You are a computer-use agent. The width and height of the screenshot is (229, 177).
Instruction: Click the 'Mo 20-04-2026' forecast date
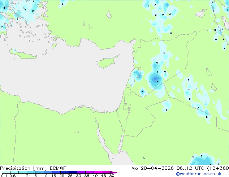(152, 168)
